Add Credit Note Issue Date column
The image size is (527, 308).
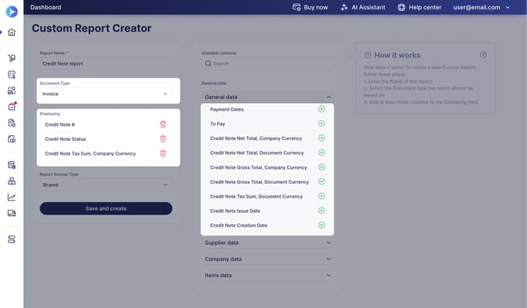pos(322,211)
